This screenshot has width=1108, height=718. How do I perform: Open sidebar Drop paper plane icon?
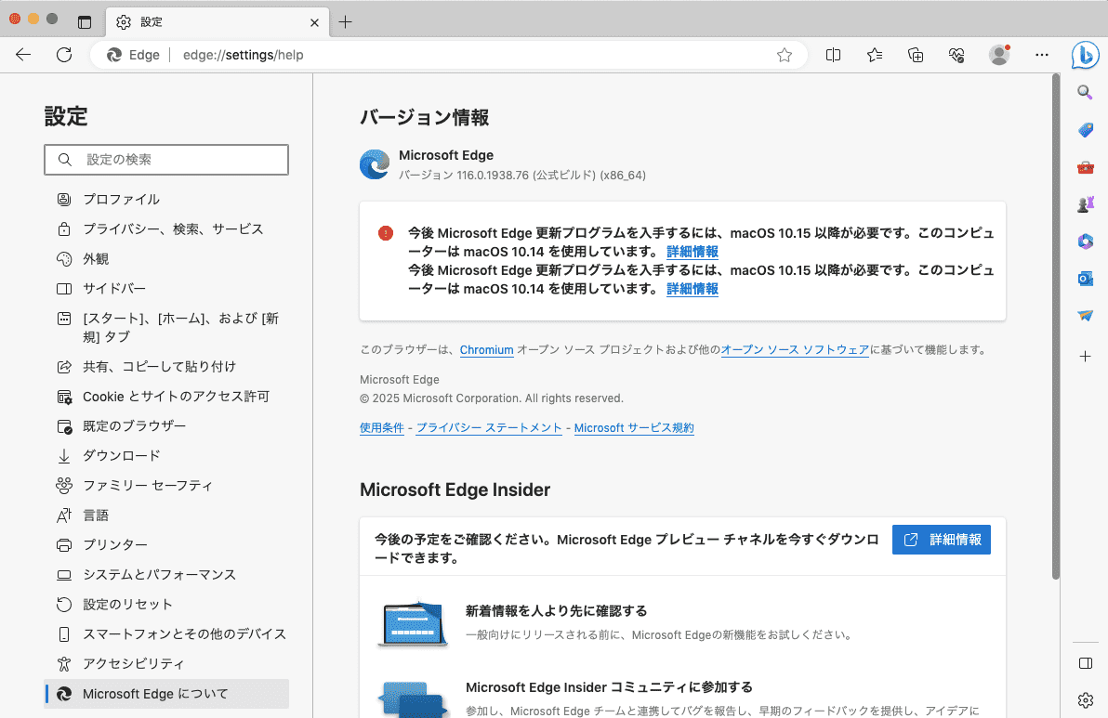(x=1086, y=316)
